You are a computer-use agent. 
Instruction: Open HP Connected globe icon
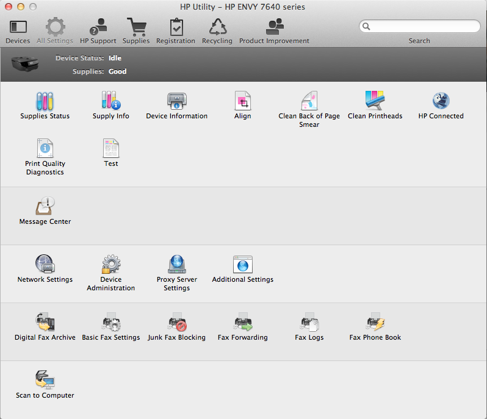coord(441,101)
